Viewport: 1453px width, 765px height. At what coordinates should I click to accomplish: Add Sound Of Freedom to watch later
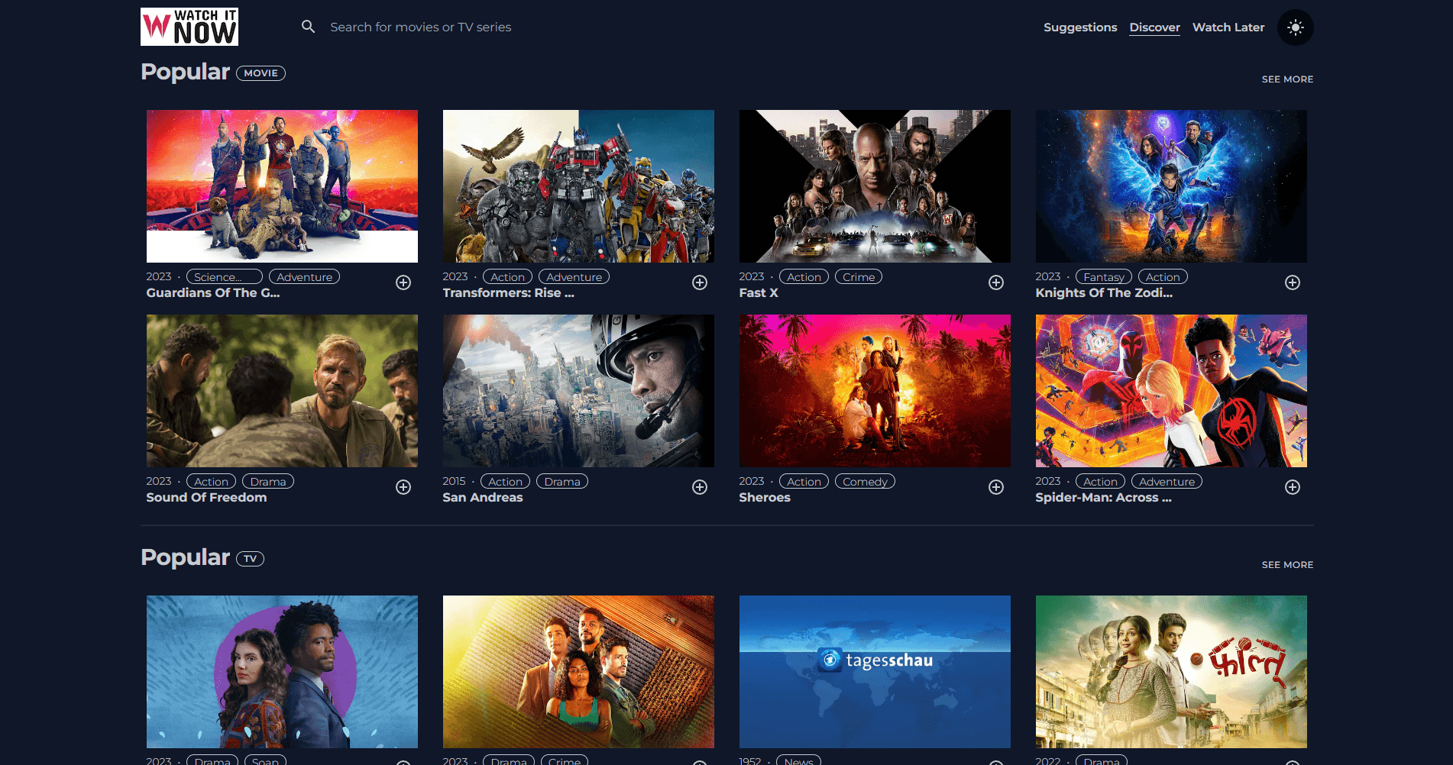pos(403,487)
